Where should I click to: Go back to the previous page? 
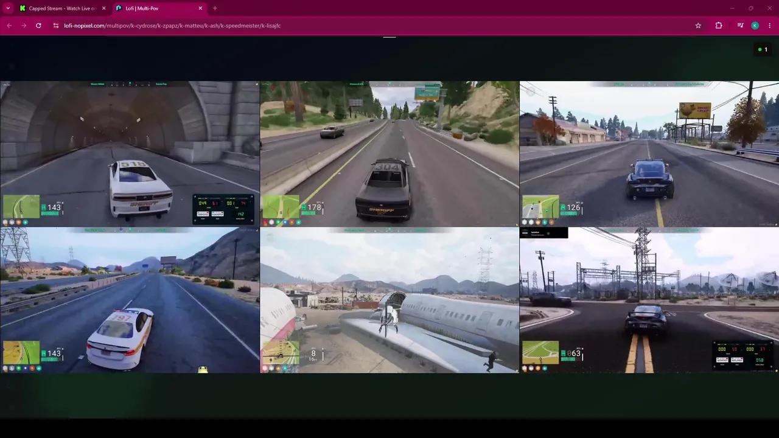[x=9, y=26]
